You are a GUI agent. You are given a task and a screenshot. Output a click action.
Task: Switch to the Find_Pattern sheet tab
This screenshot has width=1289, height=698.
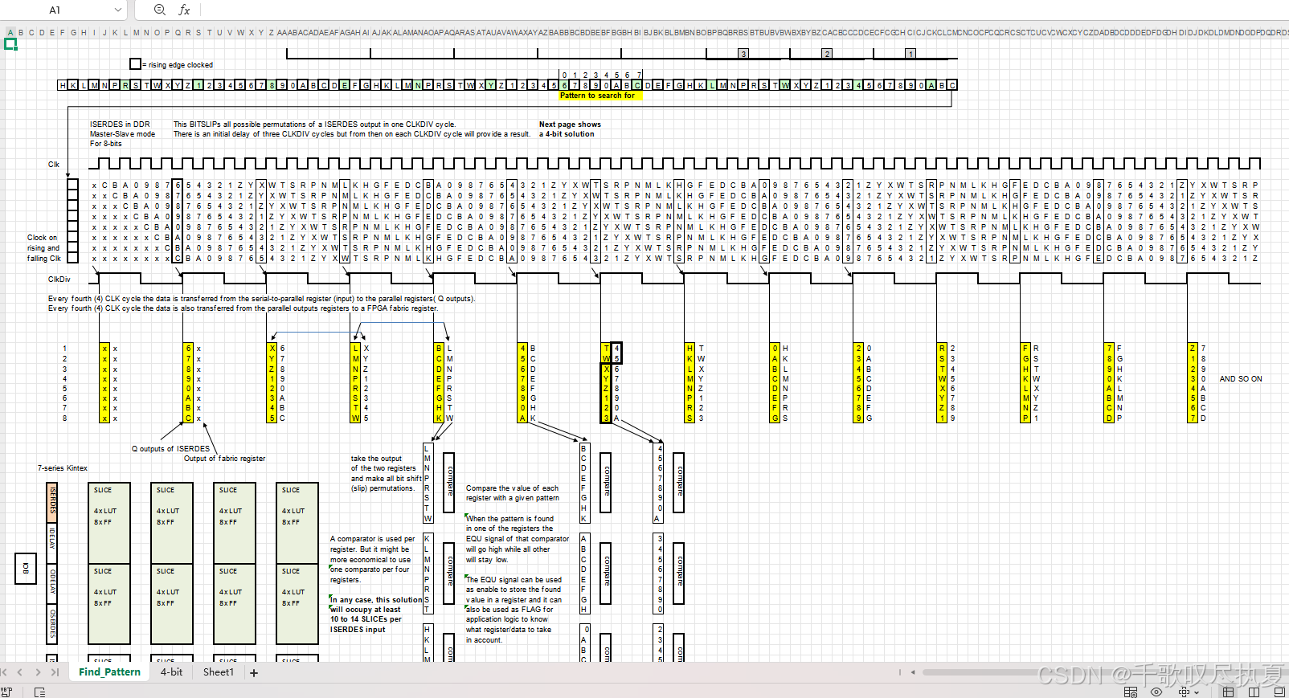[109, 672]
